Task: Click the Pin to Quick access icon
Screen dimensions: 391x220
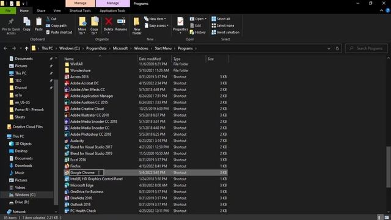Action: tap(11, 22)
